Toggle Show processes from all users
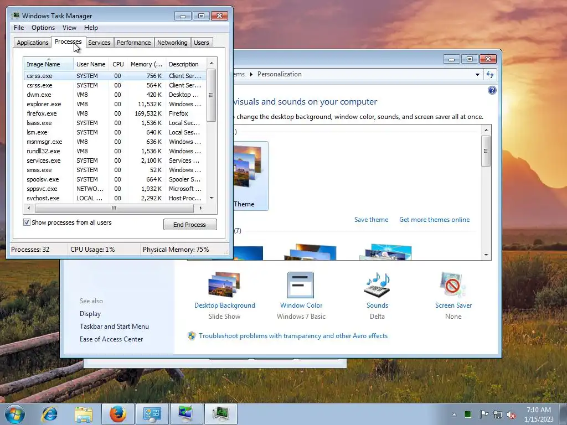This screenshot has height=425, width=567. (x=27, y=222)
